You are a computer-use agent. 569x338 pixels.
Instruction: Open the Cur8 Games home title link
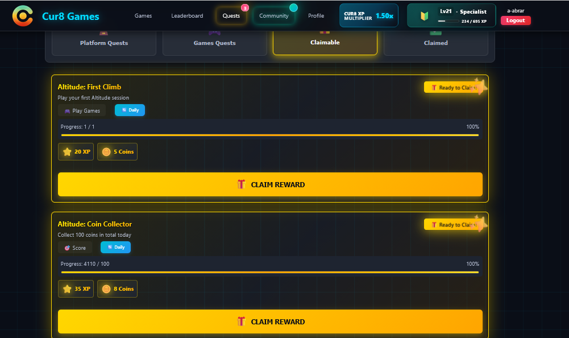coord(70,17)
